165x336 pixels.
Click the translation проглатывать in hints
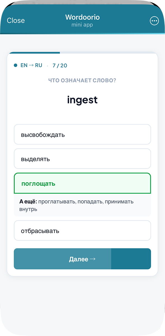[x=53, y=202]
